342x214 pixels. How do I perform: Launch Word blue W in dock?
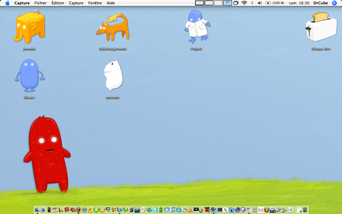tap(120, 210)
